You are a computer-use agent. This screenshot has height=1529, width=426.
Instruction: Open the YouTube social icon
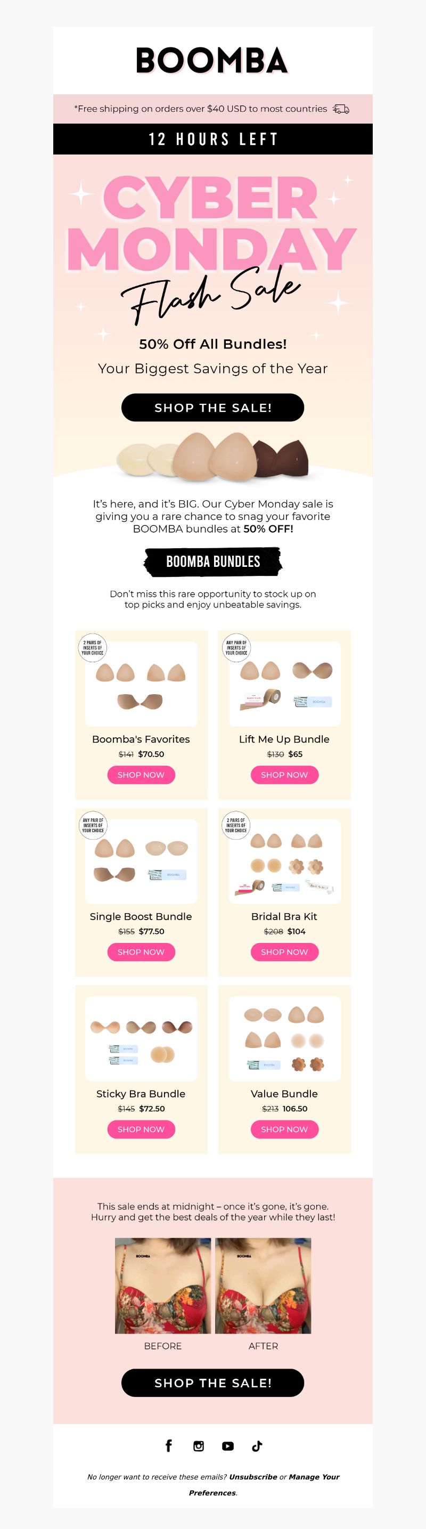(x=228, y=1446)
